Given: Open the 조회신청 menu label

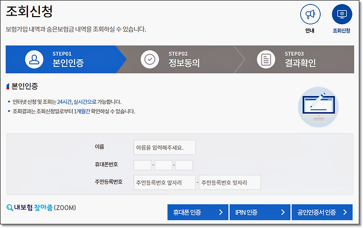Looking at the screenshot, I should pyautogui.click(x=341, y=31).
